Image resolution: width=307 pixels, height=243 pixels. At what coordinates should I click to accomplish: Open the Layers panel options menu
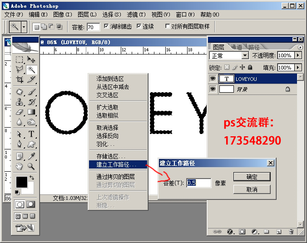[x=300, y=47]
